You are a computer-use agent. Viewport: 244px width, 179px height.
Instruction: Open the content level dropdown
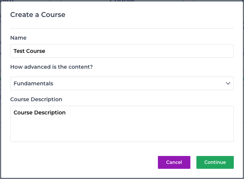coord(122,83)
